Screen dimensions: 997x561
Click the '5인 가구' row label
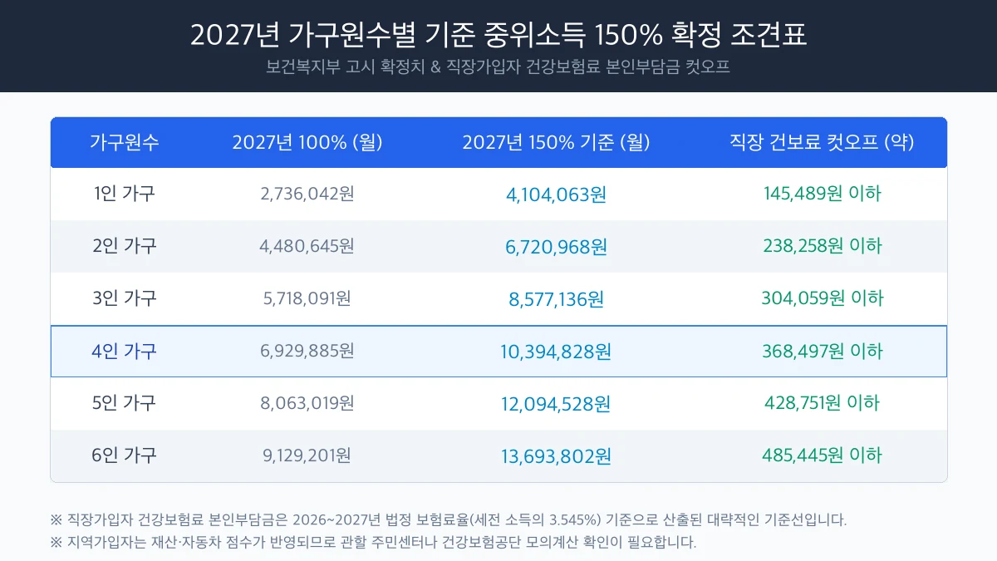point(125,403)
